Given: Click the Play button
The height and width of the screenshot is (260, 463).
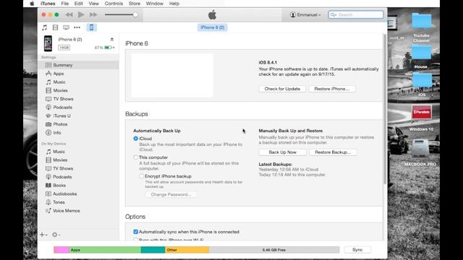Looking at the screenshot, I should (81, 14).
